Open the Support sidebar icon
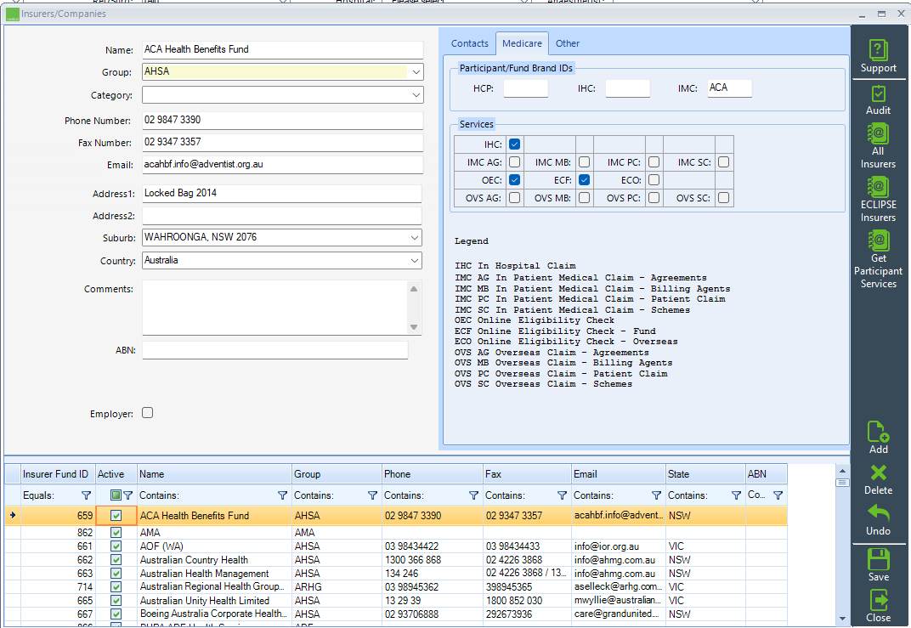Image resolution: width=911 pixels, height=628 pixels. 878,56
